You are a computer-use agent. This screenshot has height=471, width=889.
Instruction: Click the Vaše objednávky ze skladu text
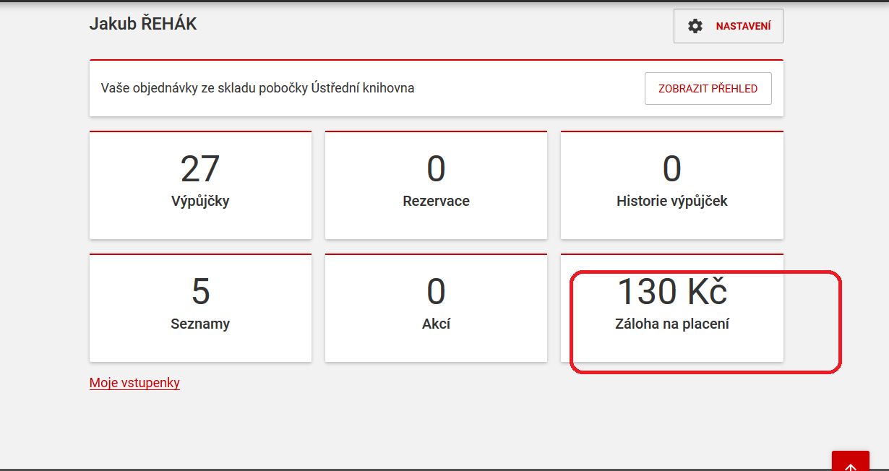point(257,89)
